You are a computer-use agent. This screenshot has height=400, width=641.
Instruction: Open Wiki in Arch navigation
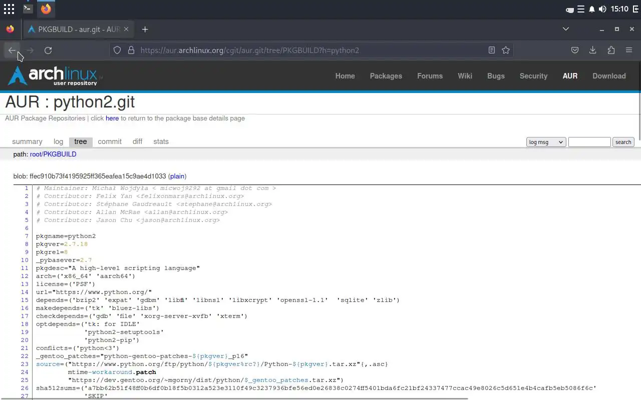(x=465, y=76)
